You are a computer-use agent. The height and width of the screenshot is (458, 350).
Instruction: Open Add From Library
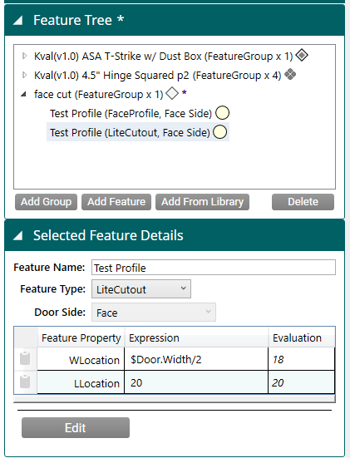click(203, 202)
